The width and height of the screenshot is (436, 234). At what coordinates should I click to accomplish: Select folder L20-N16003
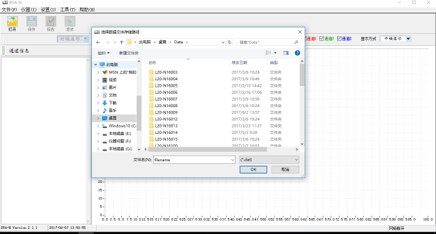166,72
